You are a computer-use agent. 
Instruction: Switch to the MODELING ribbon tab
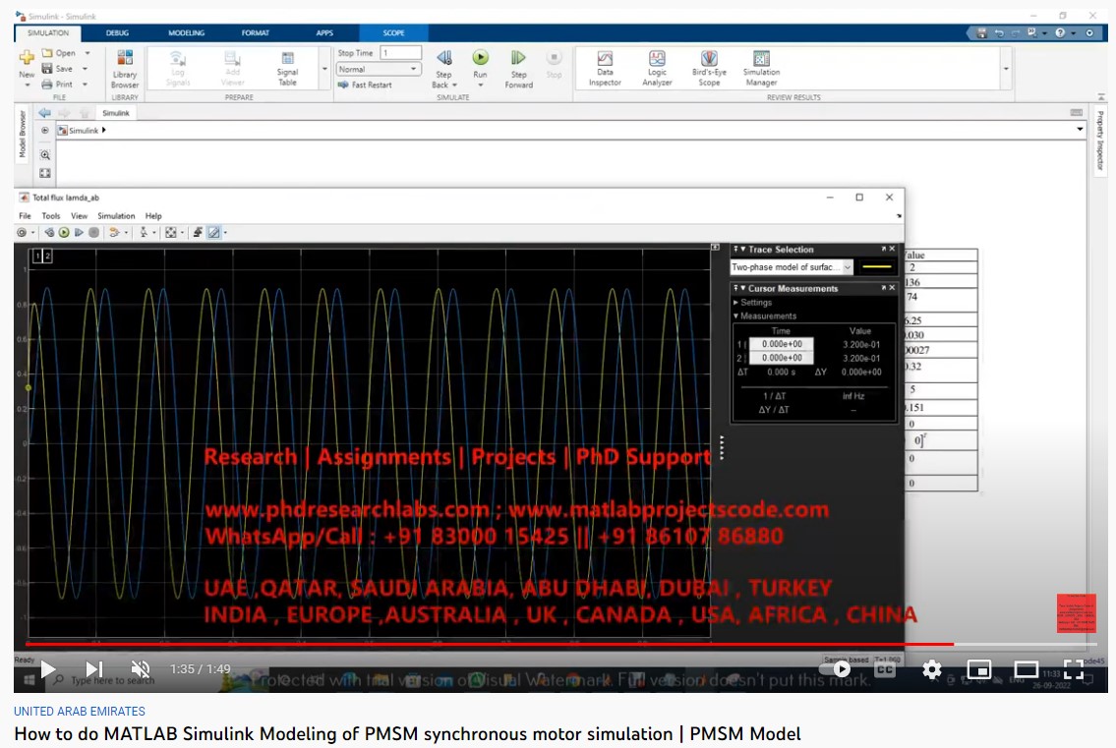pos(186,33)
